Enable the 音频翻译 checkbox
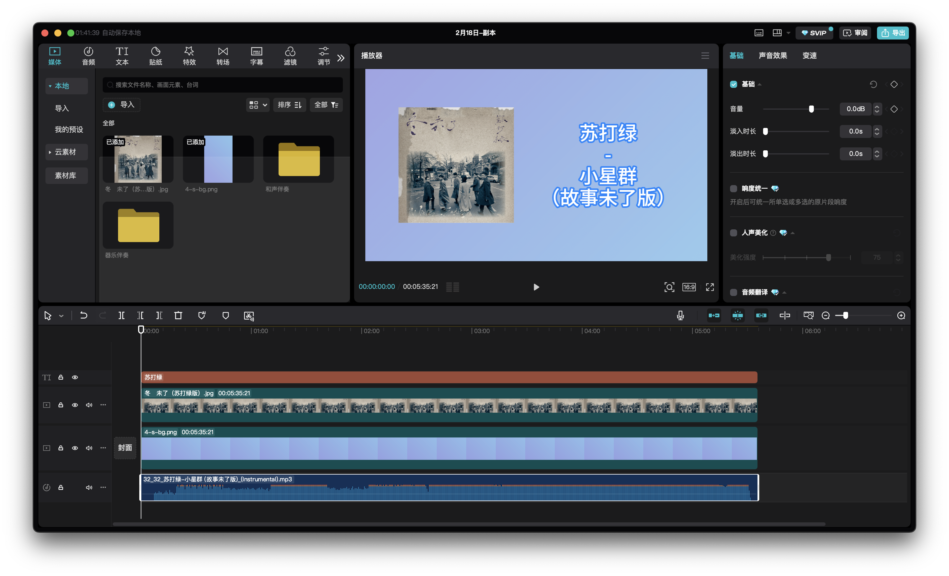The image size is (949, 576). pos(733,292)
